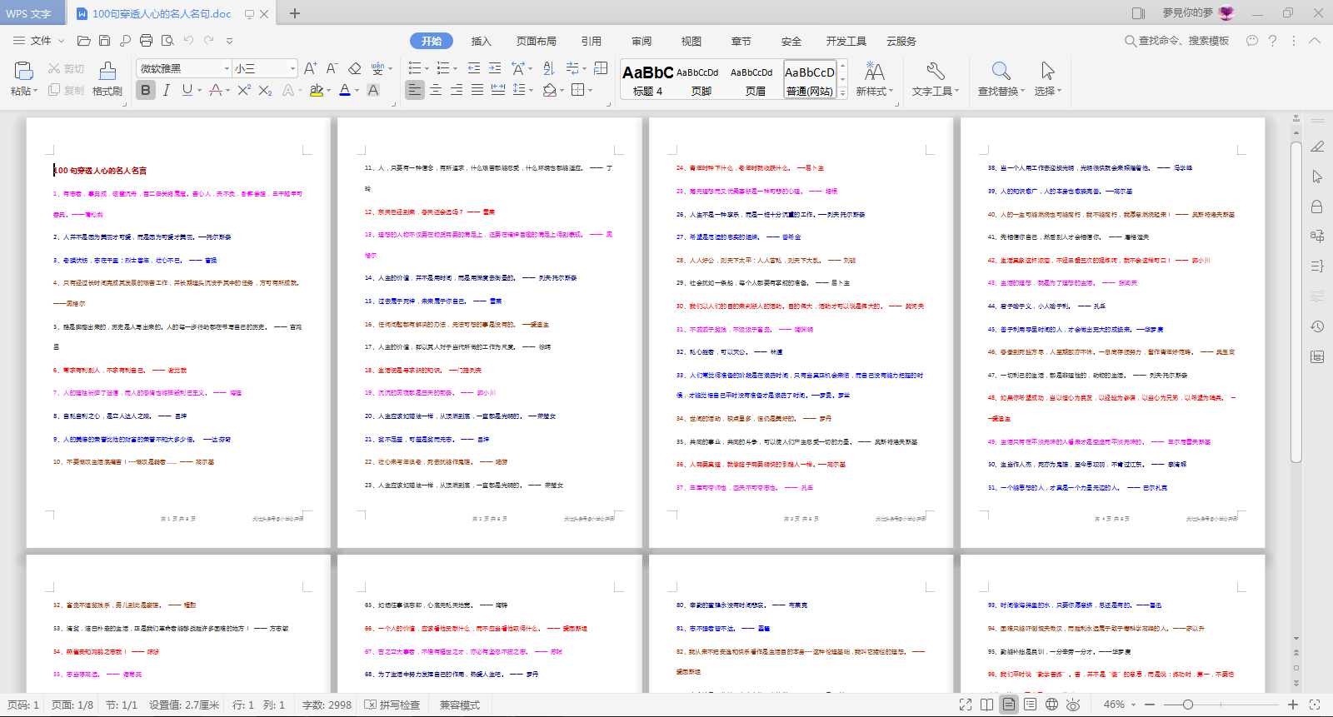Screen dimensions: 1333x717
Task: Toggle Bold formatting
Action: pos(146,90)
